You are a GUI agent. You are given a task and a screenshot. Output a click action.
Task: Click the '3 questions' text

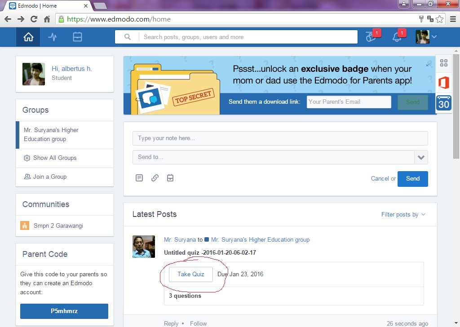pyautogui.click(x=185, y=296)
